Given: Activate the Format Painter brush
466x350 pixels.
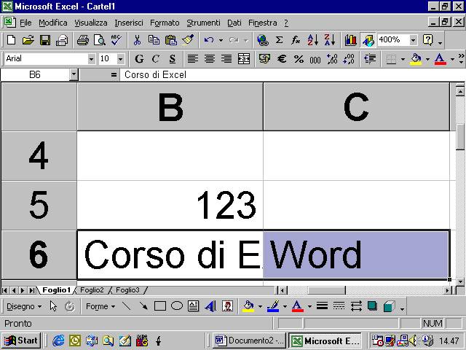Looking at the screenshot, I should (x=188, y=40).
